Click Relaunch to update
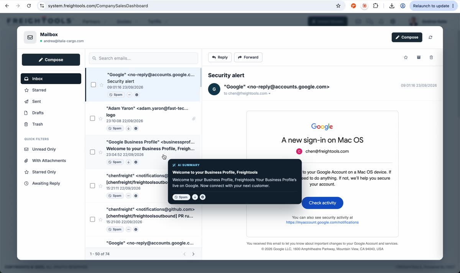 431,6
